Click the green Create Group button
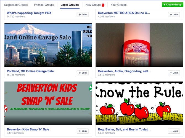Screen dimensions: 185x138 [x=173, y=5]
